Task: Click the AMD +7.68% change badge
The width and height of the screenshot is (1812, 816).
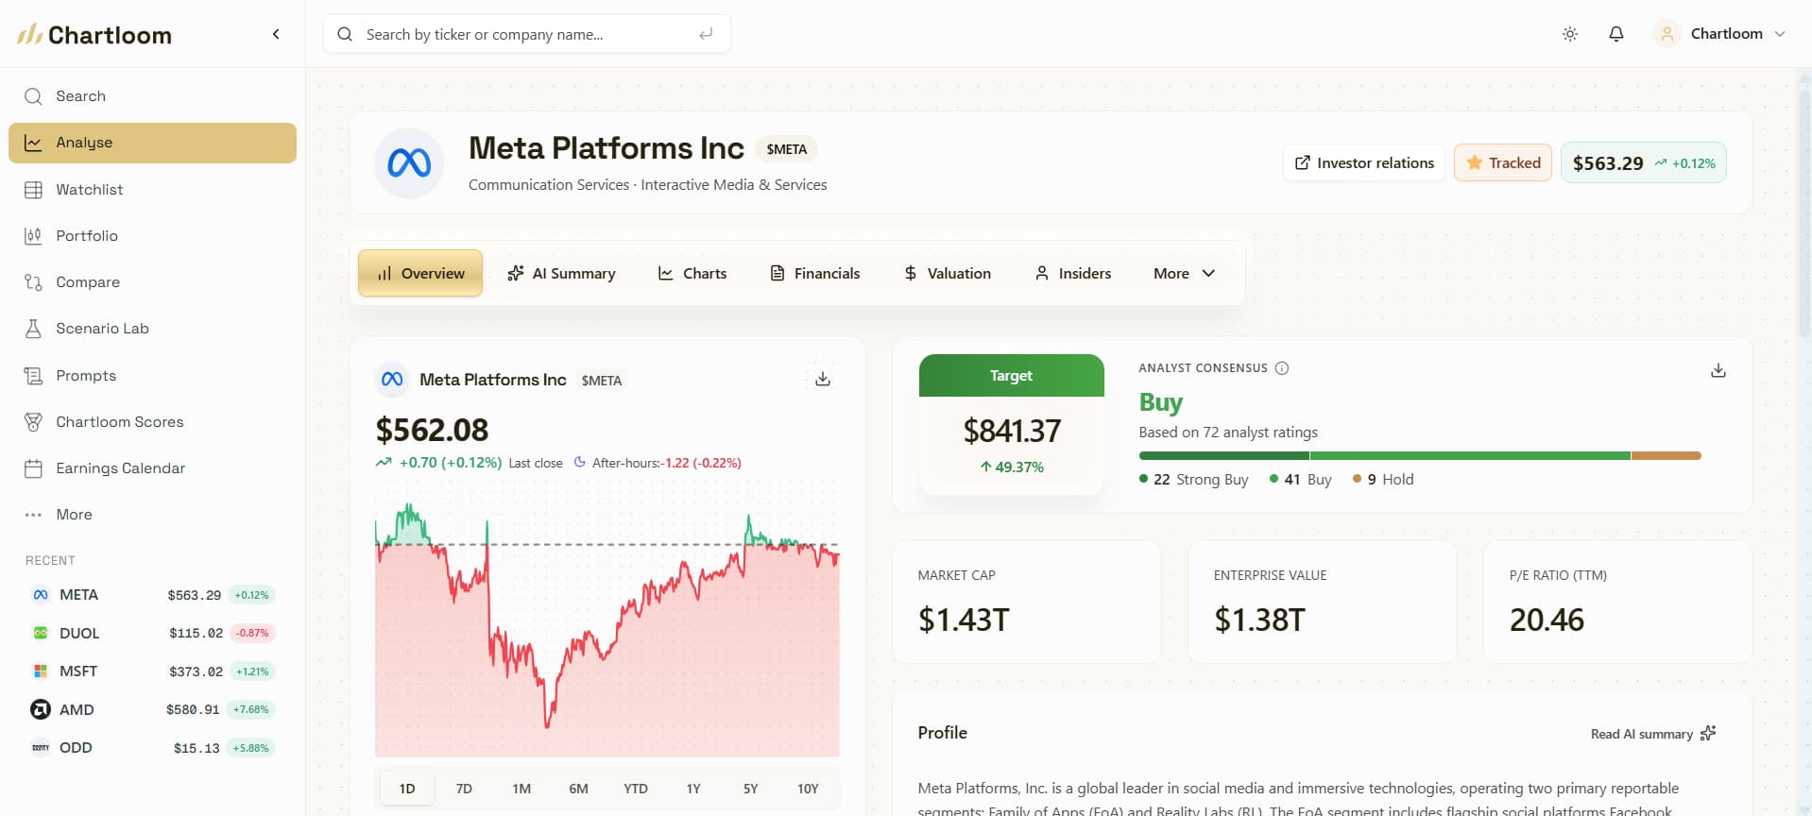Action: tap(250, 709)
